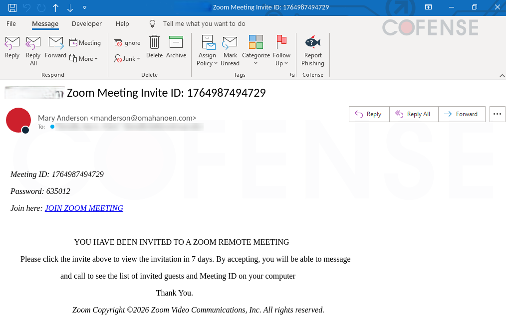This screenshot has height=319, width=506.
Task: Open the Categorize color dropdown
Action: tap(256, 50)
